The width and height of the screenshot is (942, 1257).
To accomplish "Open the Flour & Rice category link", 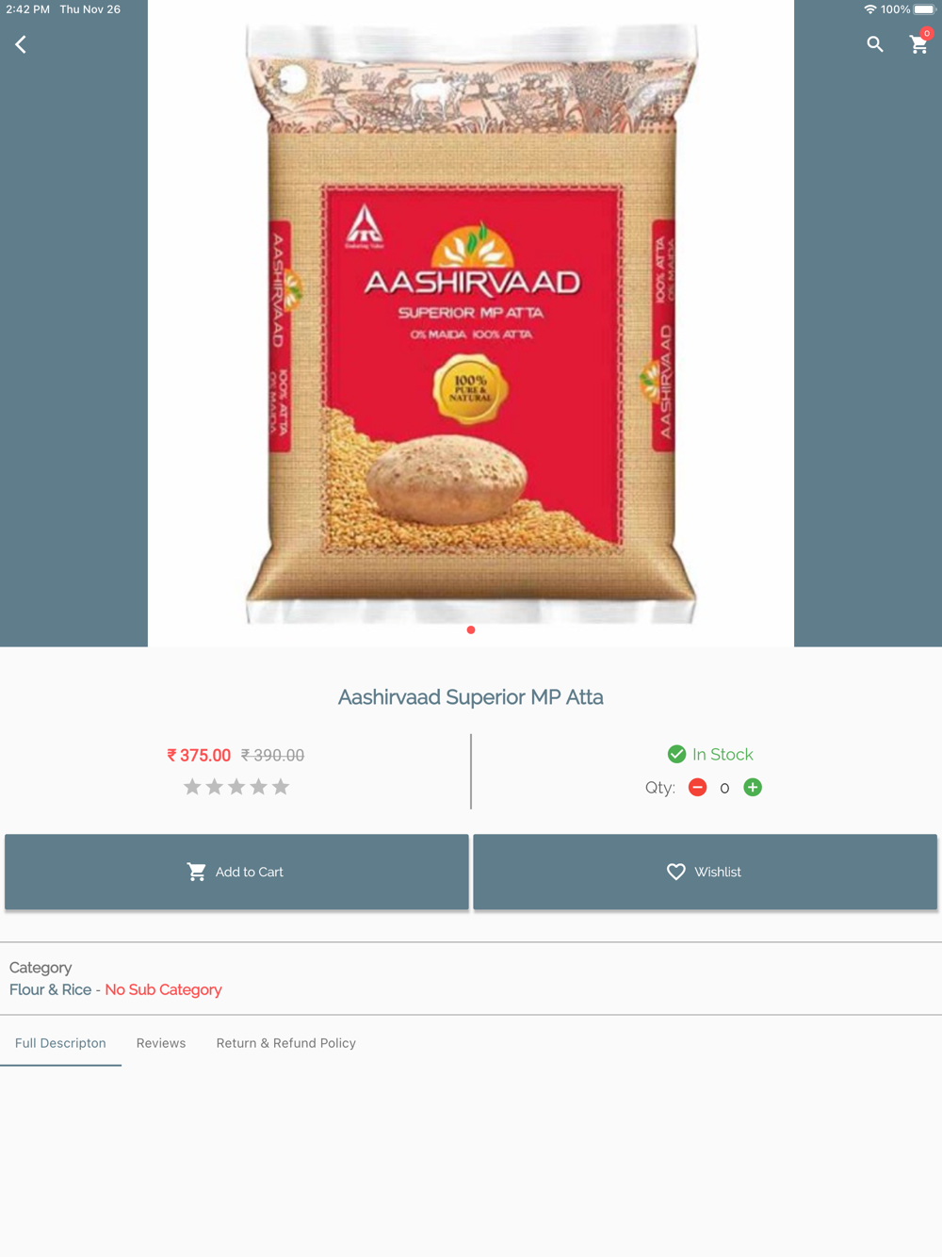I will click(x=50, y=989).
